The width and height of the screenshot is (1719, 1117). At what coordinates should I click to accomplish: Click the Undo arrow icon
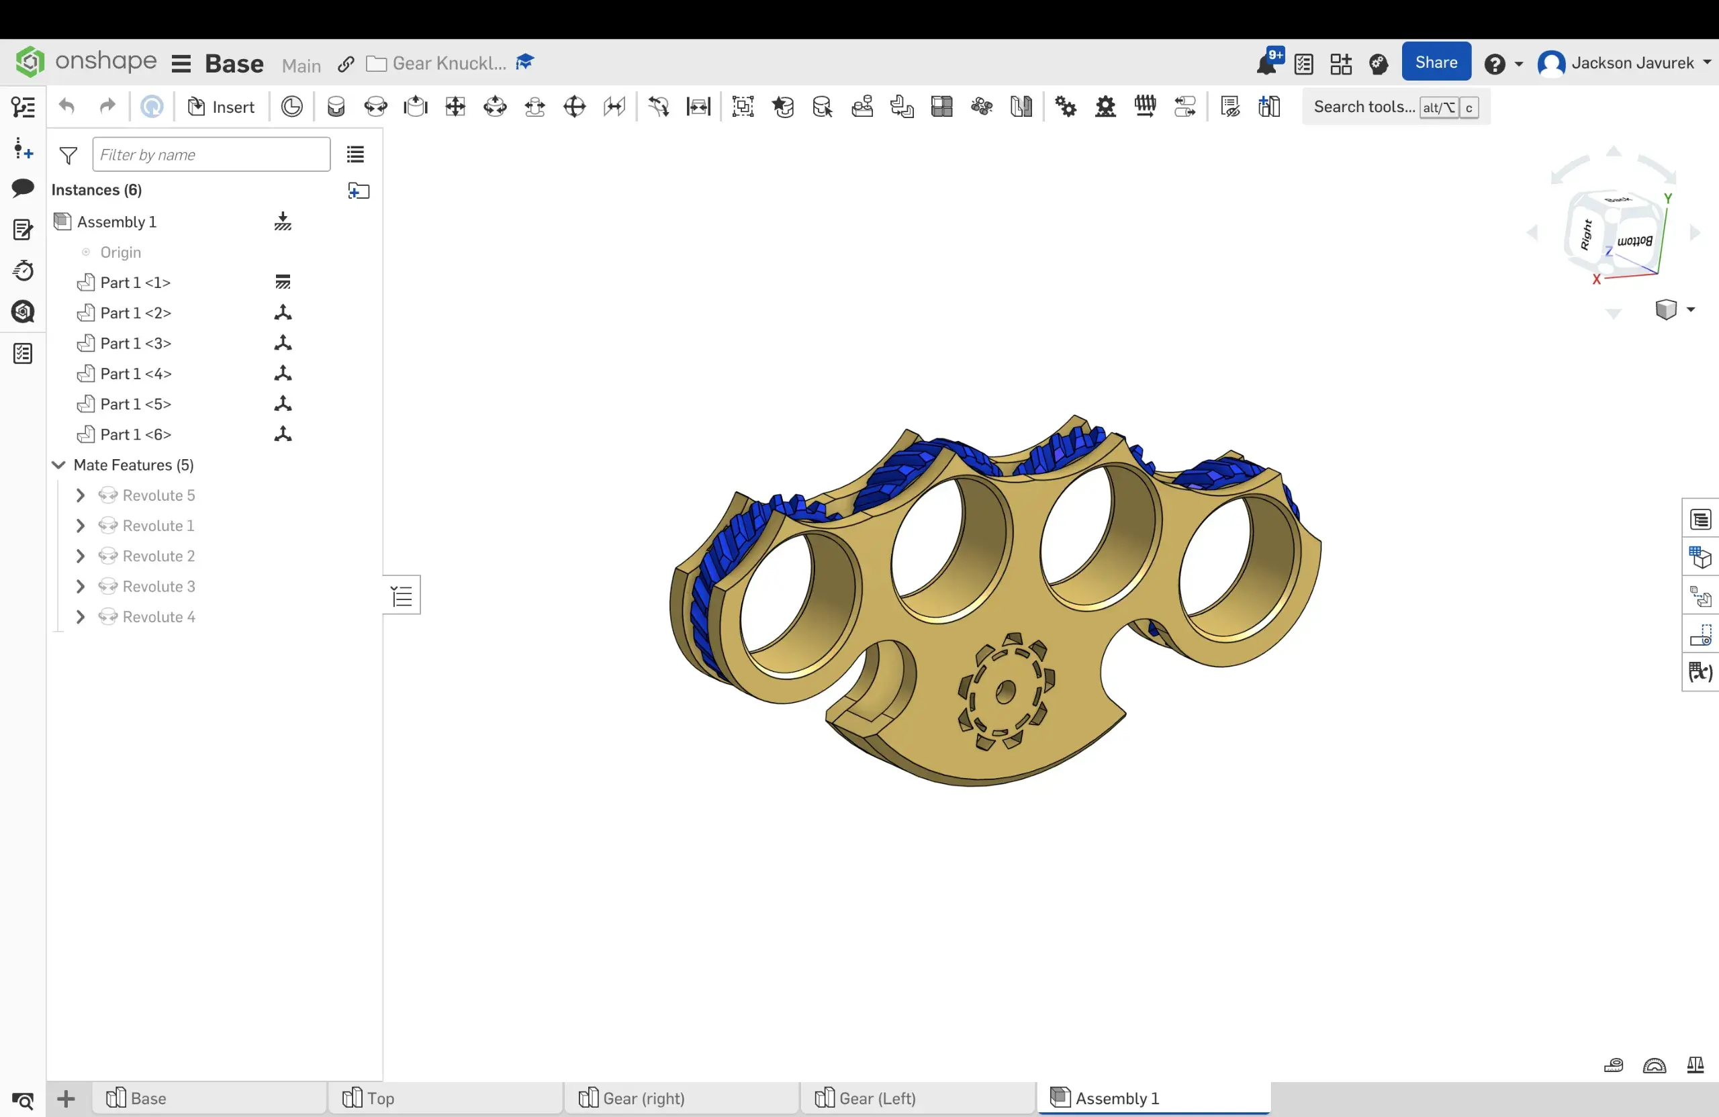click(67, 107)
